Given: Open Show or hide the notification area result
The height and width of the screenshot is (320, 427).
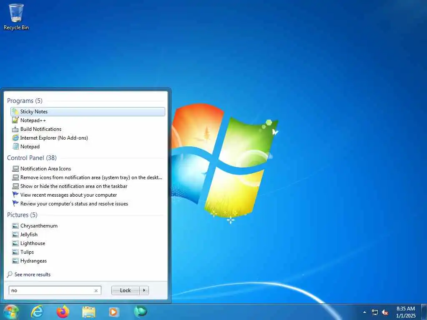Looking at the screenshot, I should pyautogui.click(x=88, y=186).
